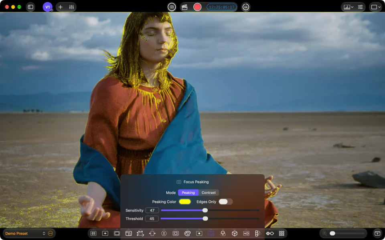
Task: Select the V1 video source badge
Action: click(48, 7)
